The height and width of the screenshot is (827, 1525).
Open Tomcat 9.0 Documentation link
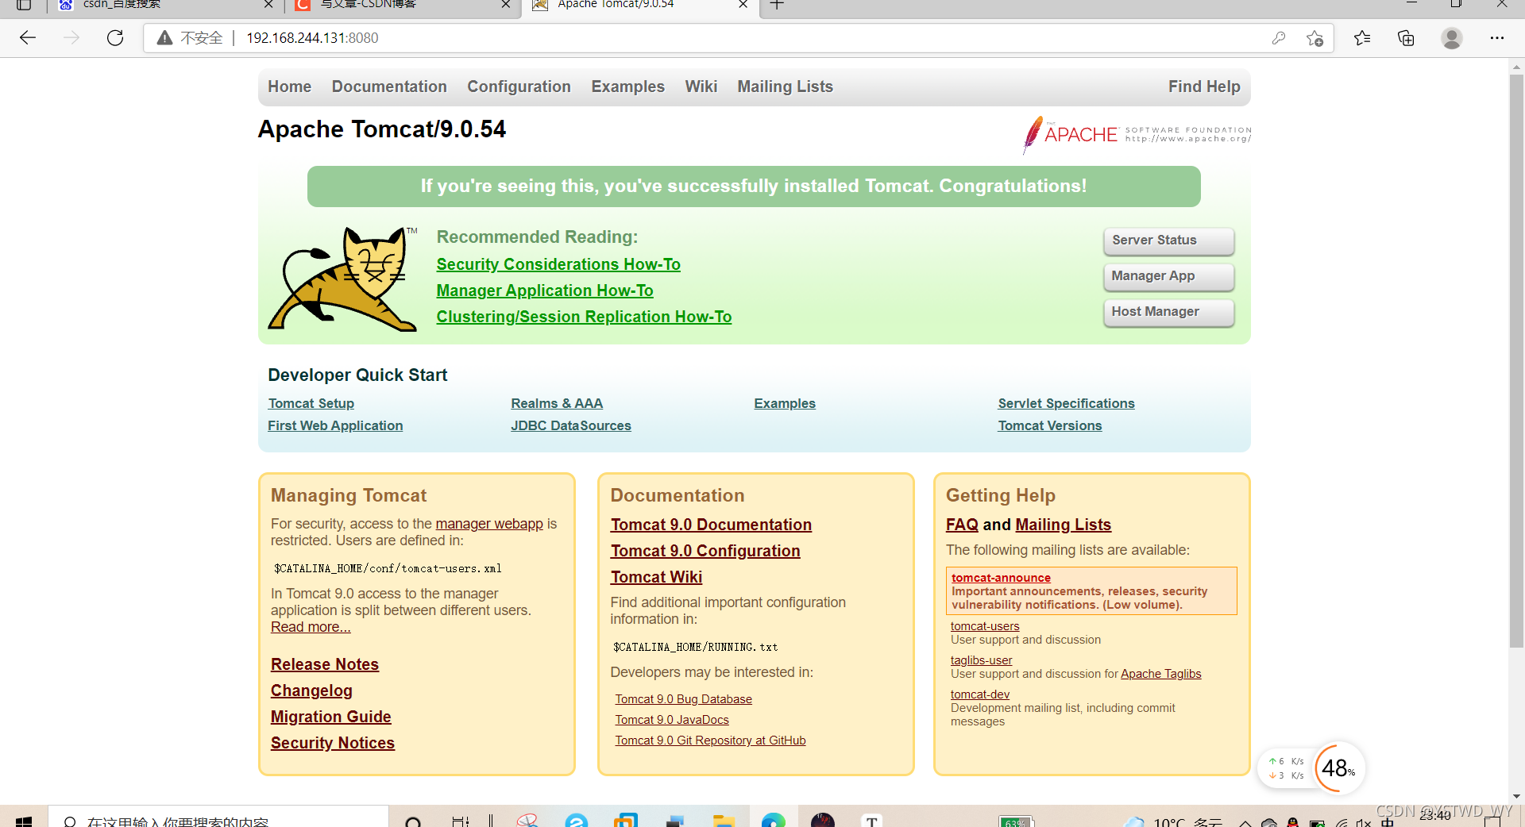coord(711,525)
